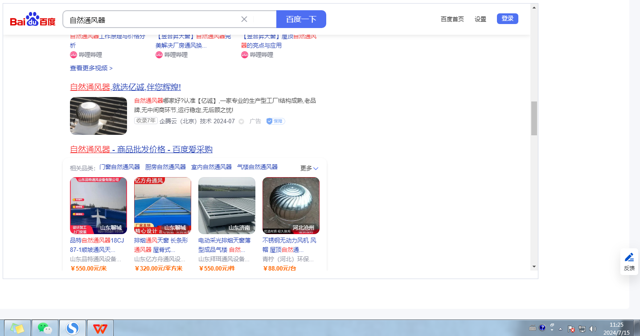Click the keyboard icon in system tray
The height and width of the screenshot is (336, 640).
pyautogui.click(x=533, y=328)
